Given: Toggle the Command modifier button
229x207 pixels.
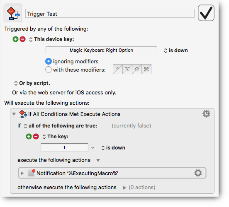Looking at the screenshot, I should [x=146, y=69].
